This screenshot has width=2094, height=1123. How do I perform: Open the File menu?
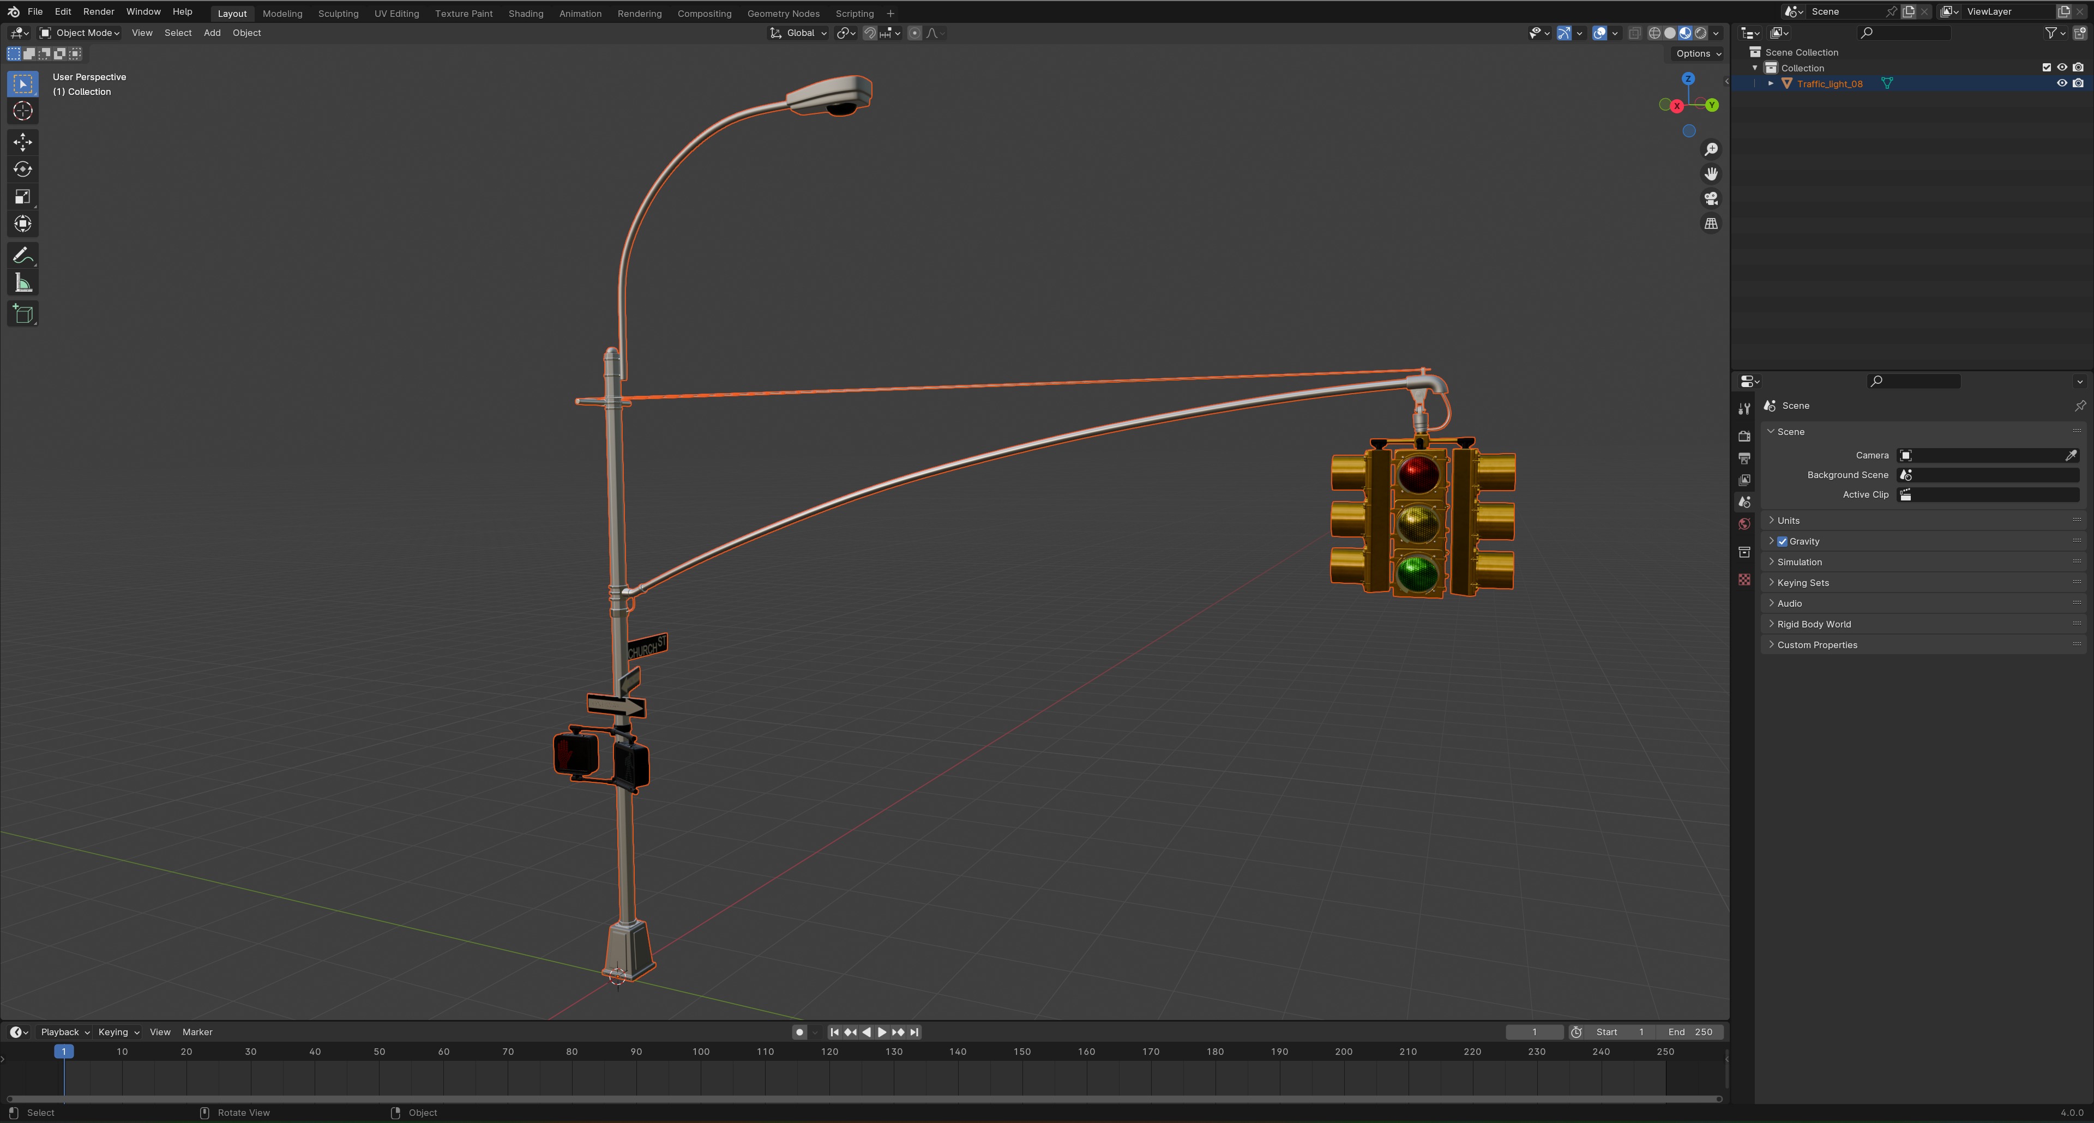[35, 11]
